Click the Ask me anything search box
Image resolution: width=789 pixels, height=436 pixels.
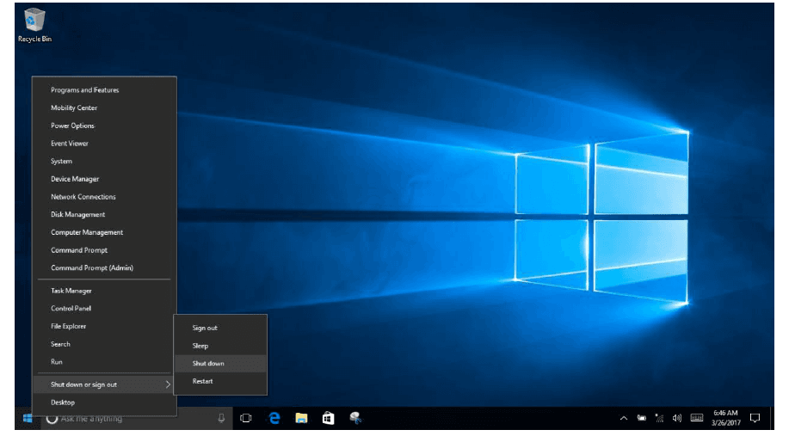129,419
